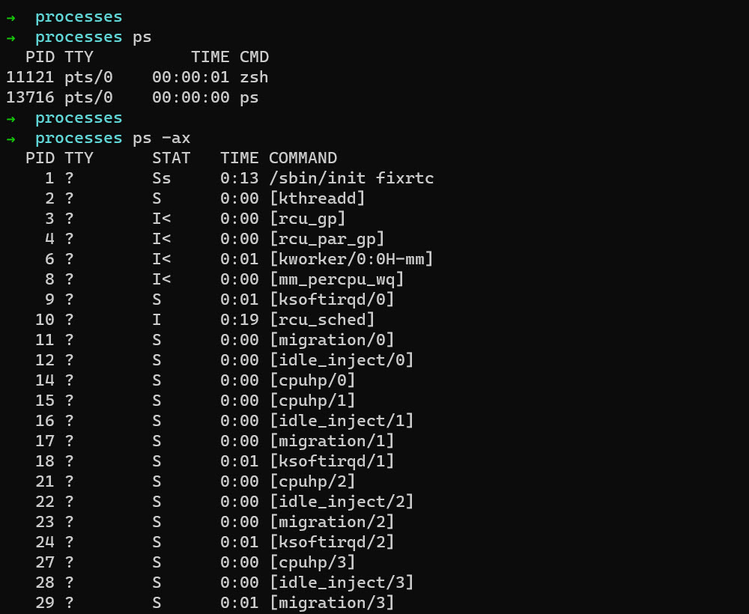
Task: Click the CMD column header
Action: (x=254, y=57)
